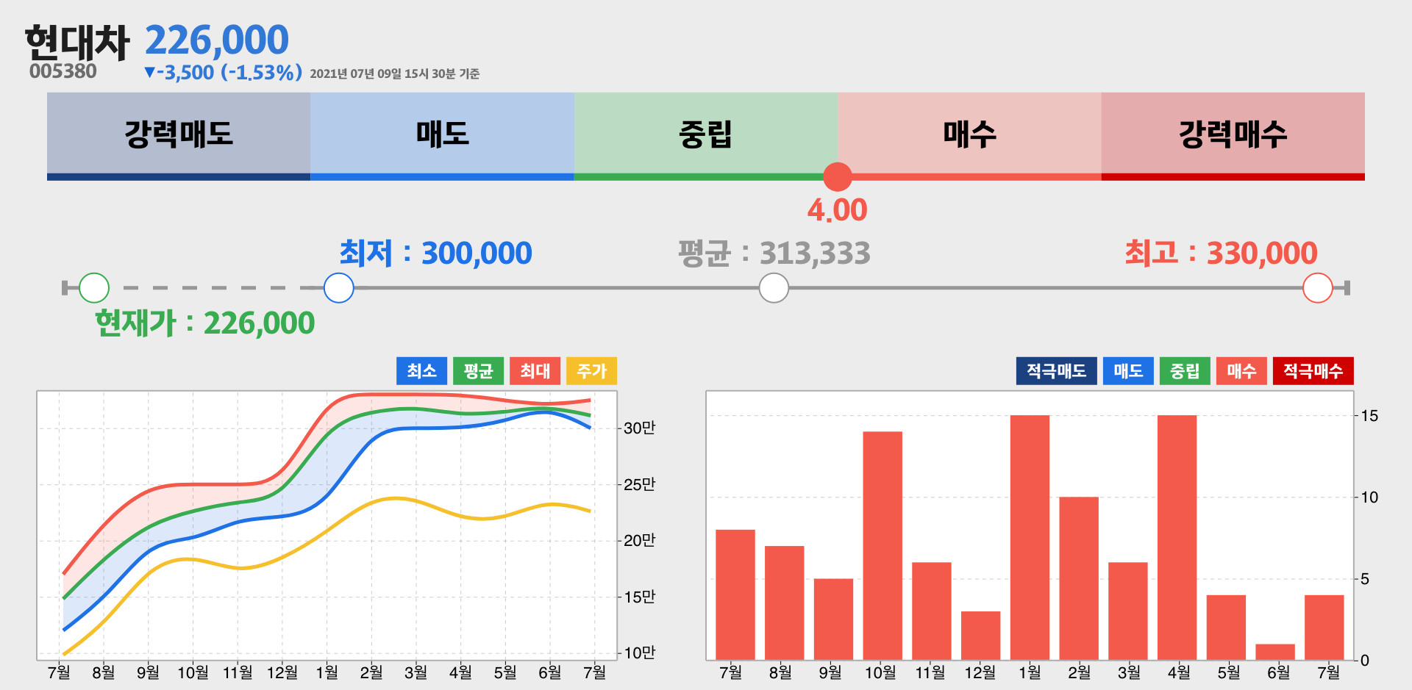Viewport: 1412px width, 690px height.
Task: Click the 2월 bar in bar chart
Action: coord(1079,578)
